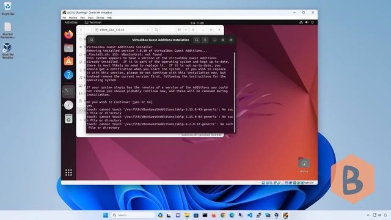Open Terminal app menu in top bar
This screenshot has height=220, width=391.
pyautogui.click(x=93, y=23)
